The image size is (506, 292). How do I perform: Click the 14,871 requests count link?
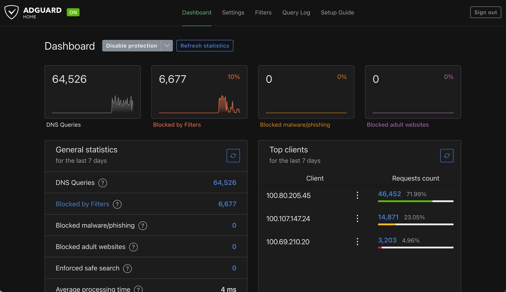[x=388, y=217]
